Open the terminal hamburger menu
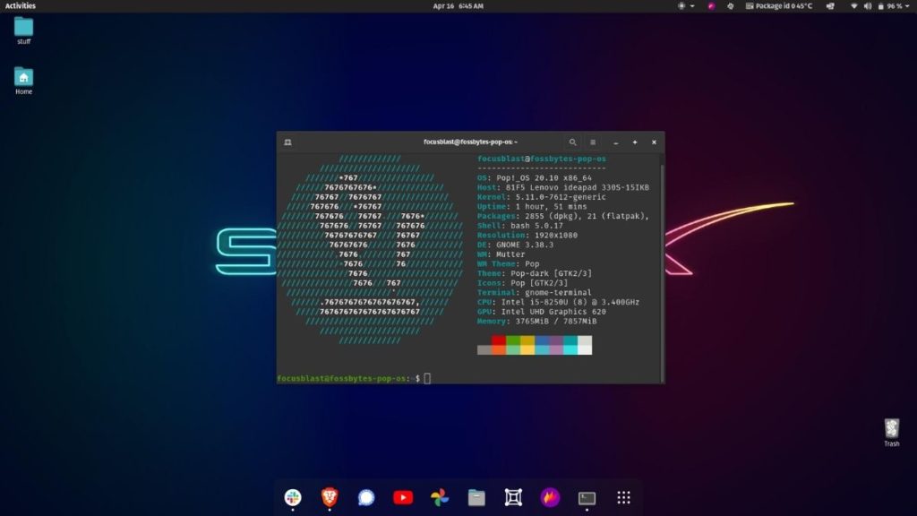The image size is (917, 516). pyautogui.click(x=593, y=142)
